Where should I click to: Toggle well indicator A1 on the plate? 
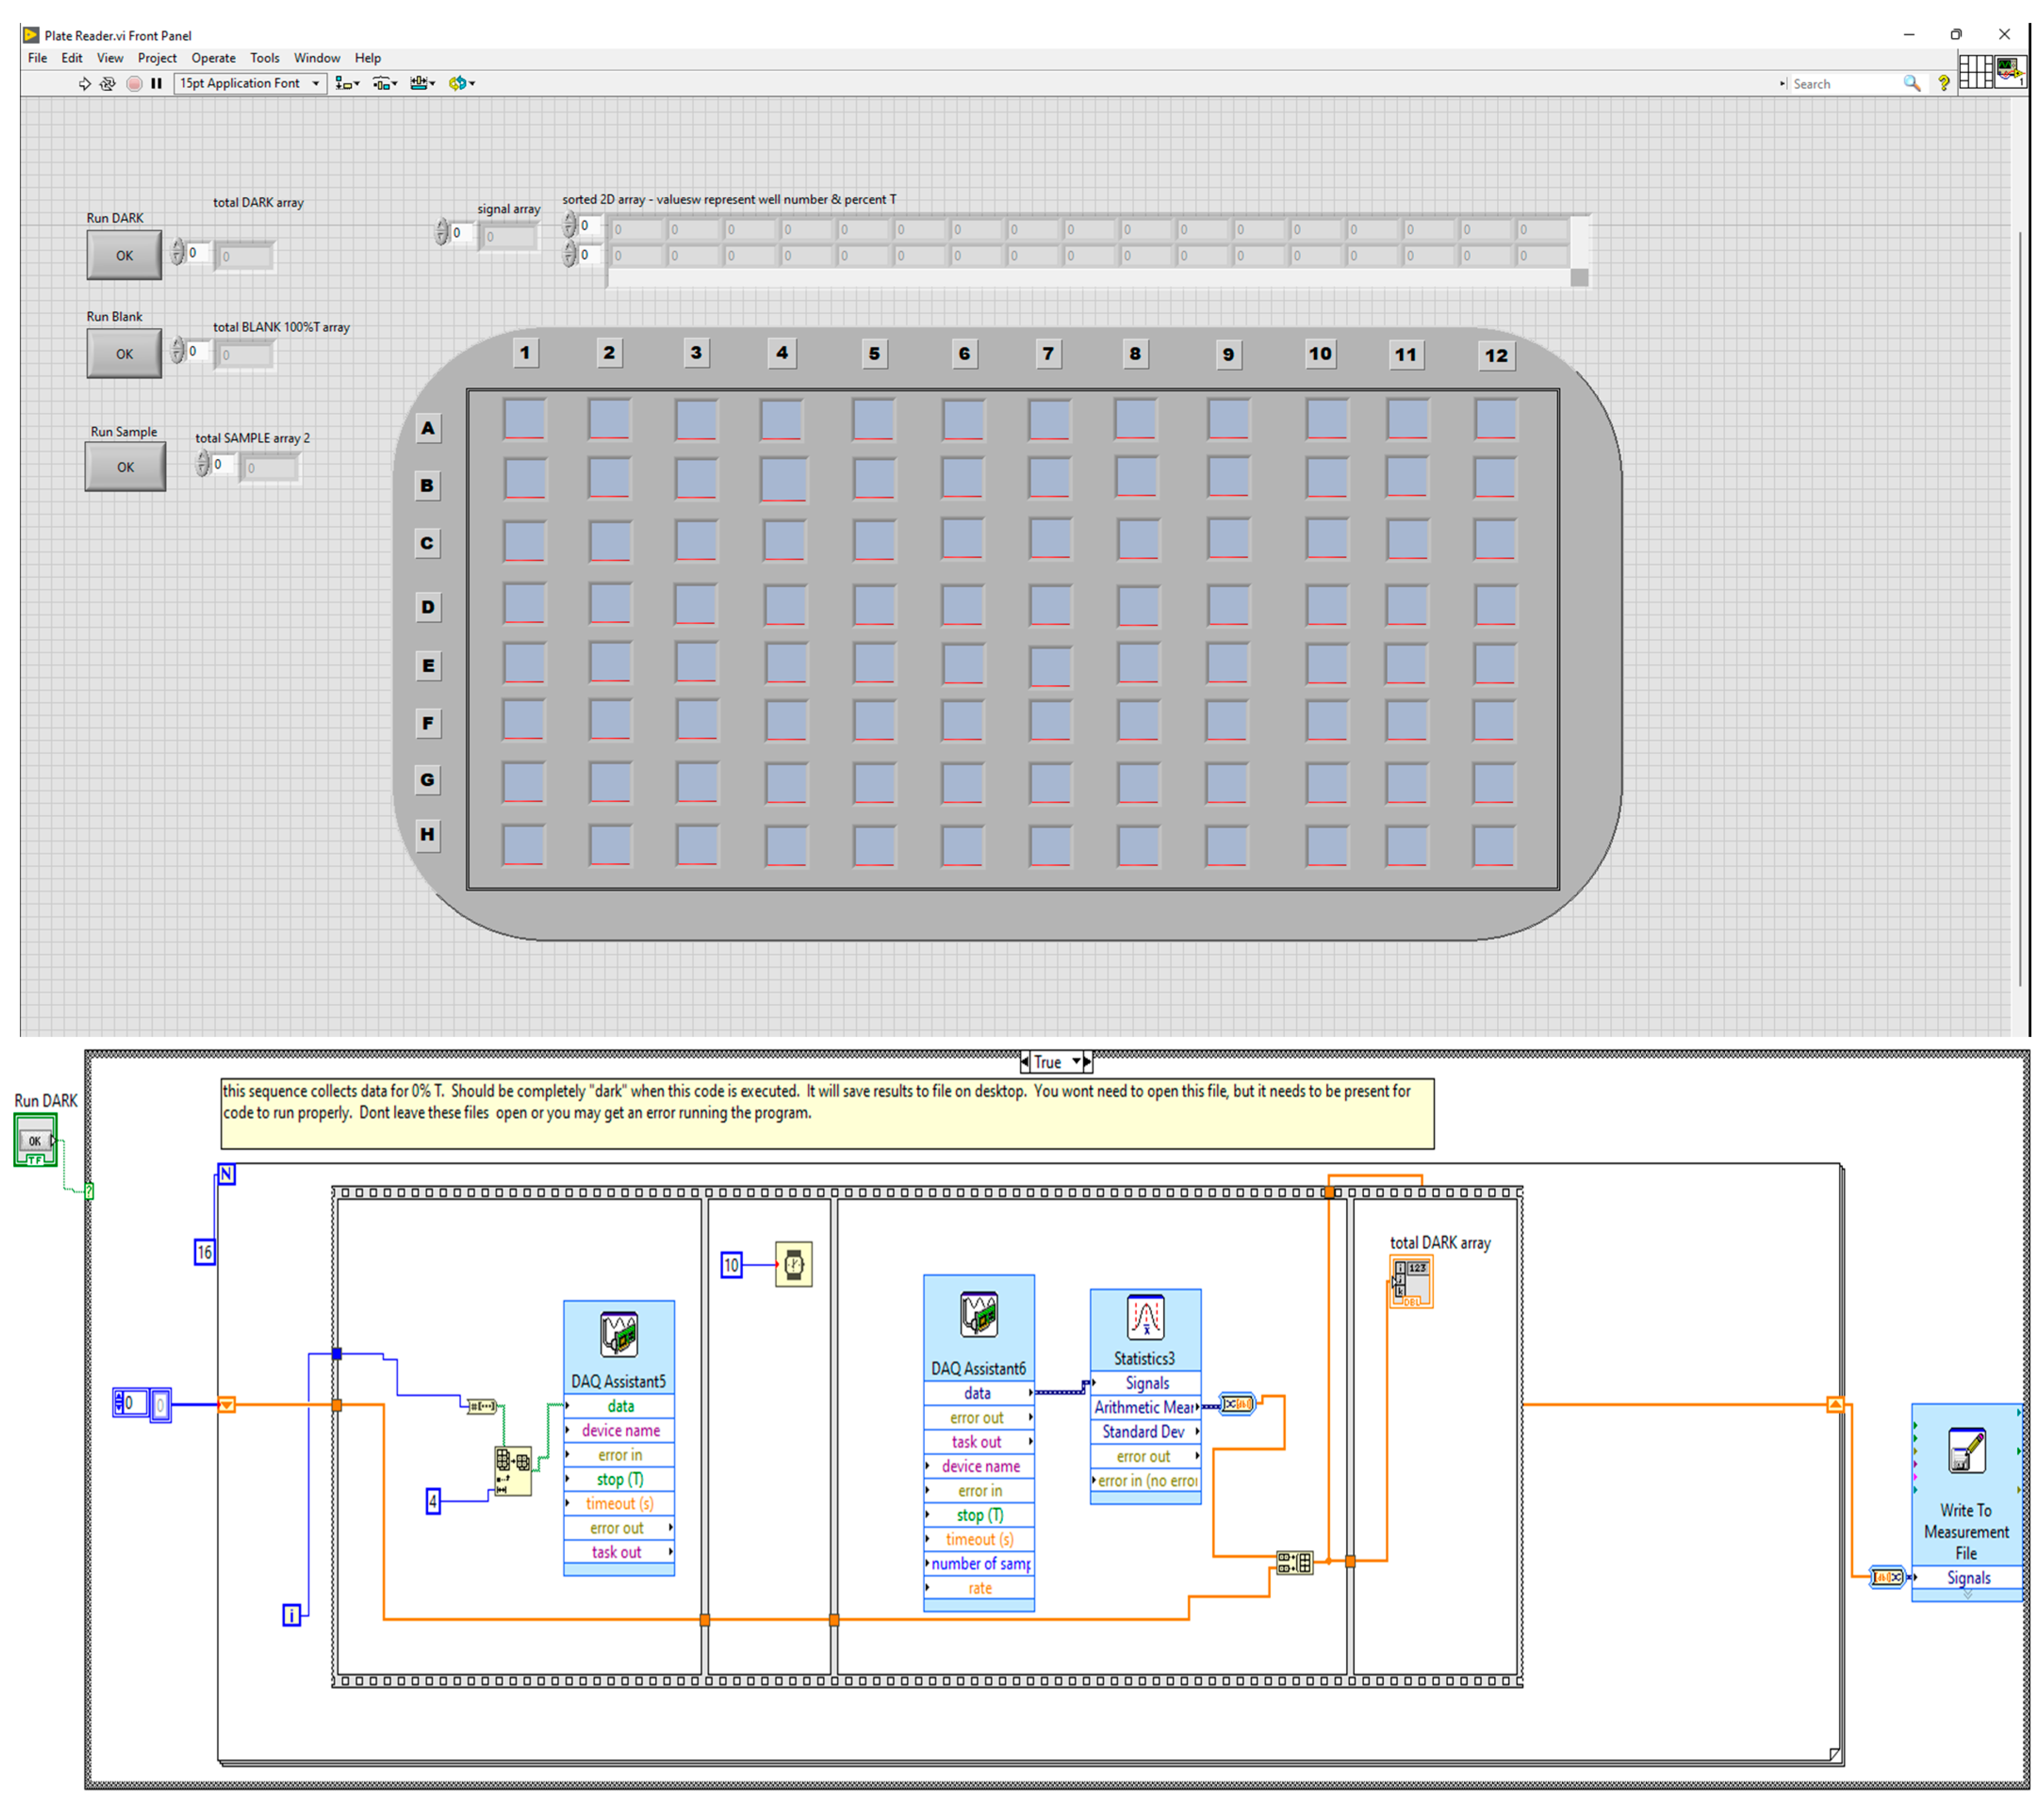[524, 419]
